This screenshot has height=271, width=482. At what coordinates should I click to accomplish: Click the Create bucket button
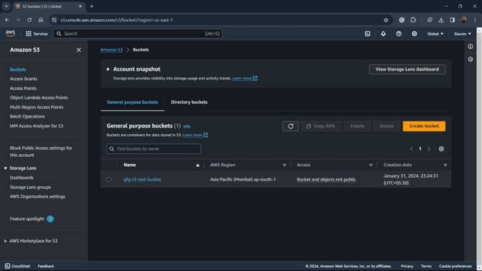pos(424,126)
